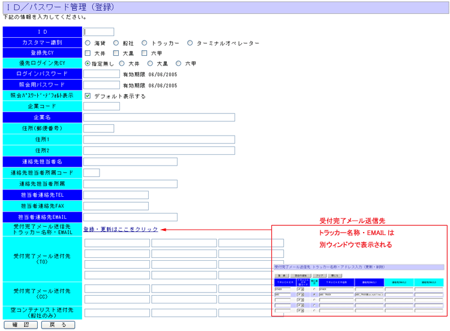
Task: Click into the 企業名 text field
Action: (159, 118)
